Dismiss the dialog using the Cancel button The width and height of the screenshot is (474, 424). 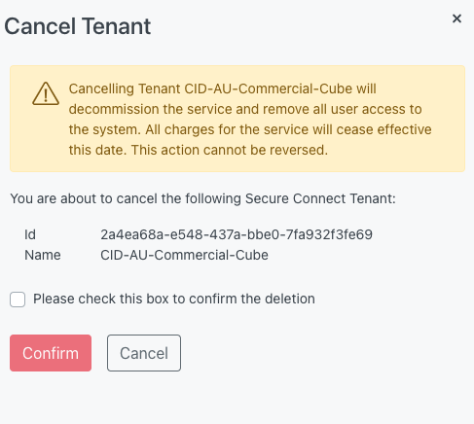point(144,353)
